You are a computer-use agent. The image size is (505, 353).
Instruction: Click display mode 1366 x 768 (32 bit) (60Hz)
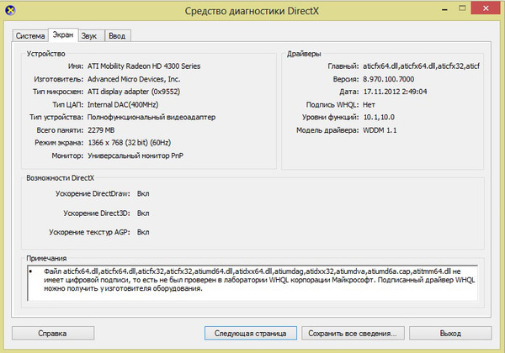[x=130, y=142]
